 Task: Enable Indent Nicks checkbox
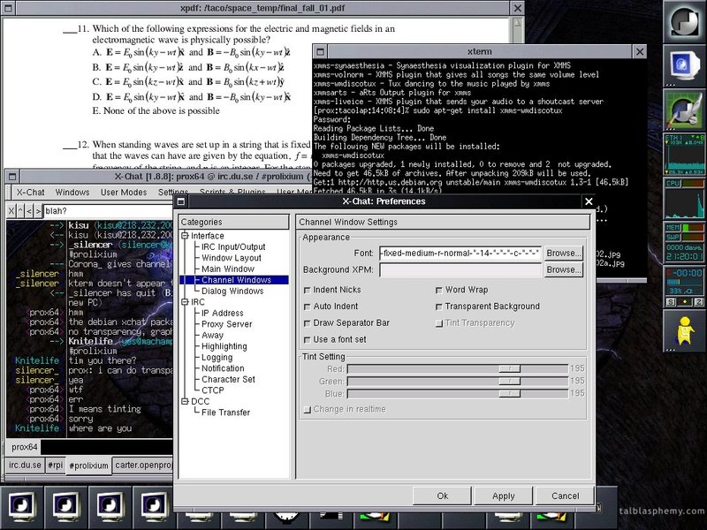[307, 291]
